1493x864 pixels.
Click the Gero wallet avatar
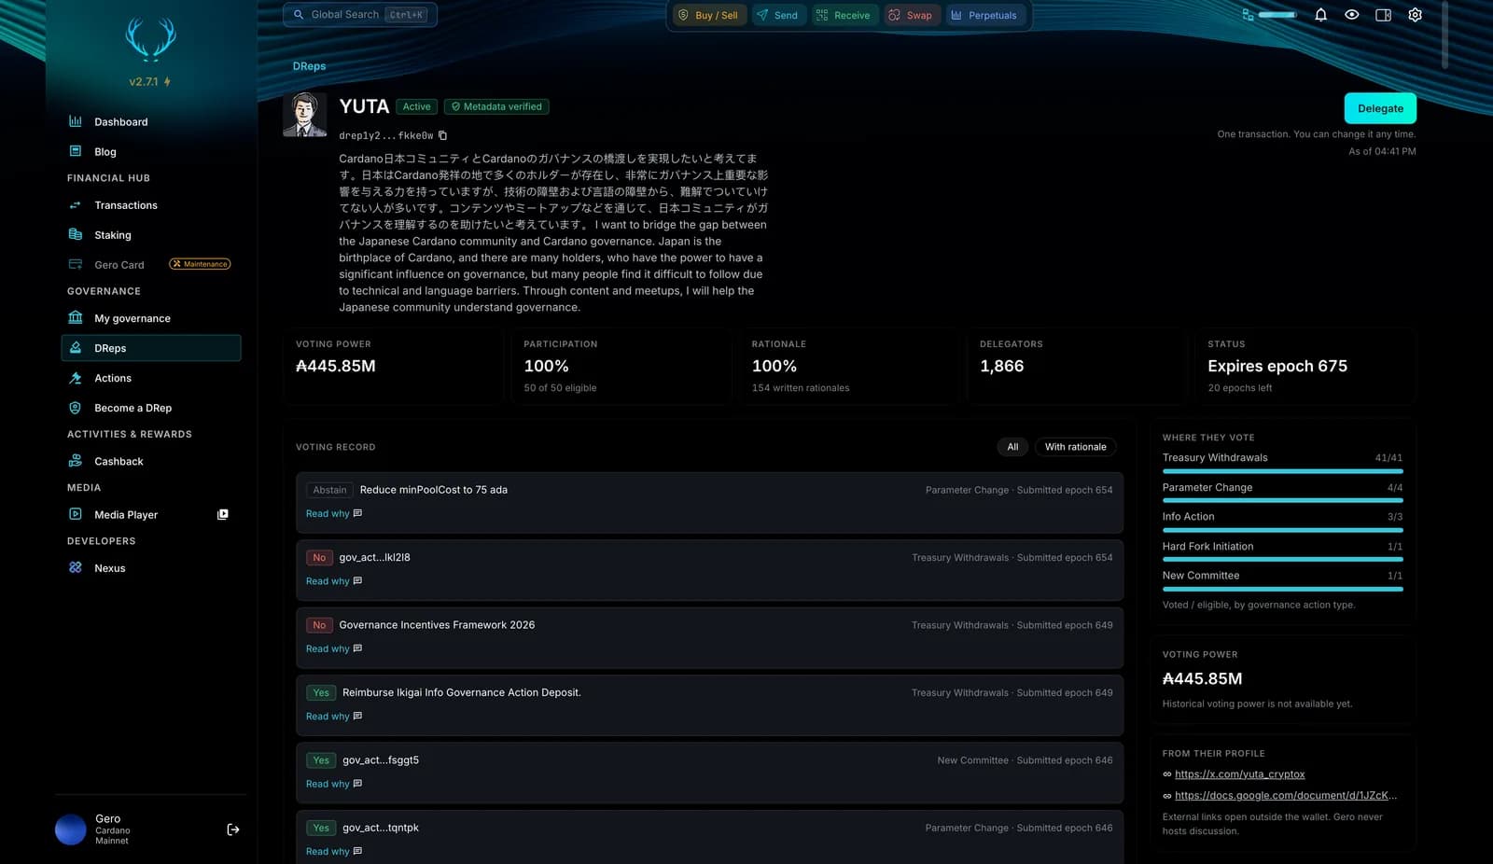click(71, 829)
